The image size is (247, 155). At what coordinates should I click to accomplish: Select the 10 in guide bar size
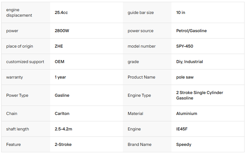click(x=181, y=13)
